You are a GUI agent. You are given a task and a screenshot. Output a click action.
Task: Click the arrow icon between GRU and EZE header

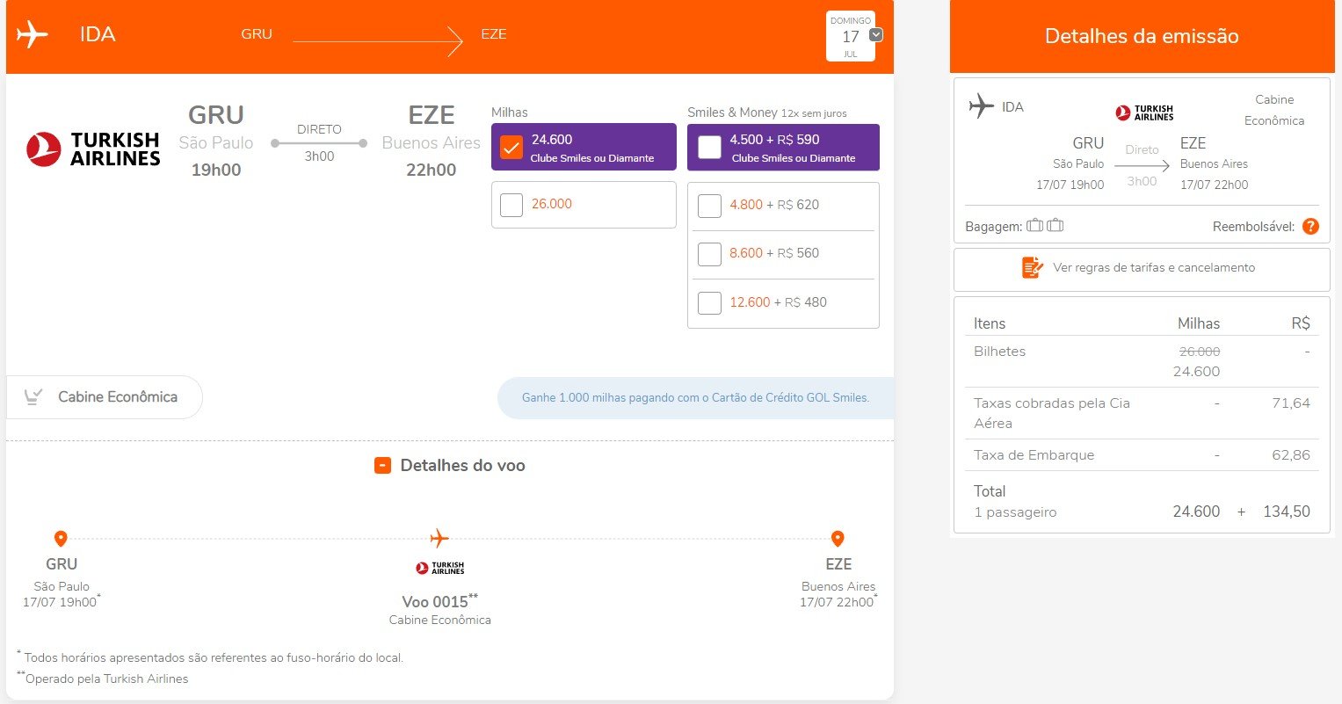tap(378, 41)
